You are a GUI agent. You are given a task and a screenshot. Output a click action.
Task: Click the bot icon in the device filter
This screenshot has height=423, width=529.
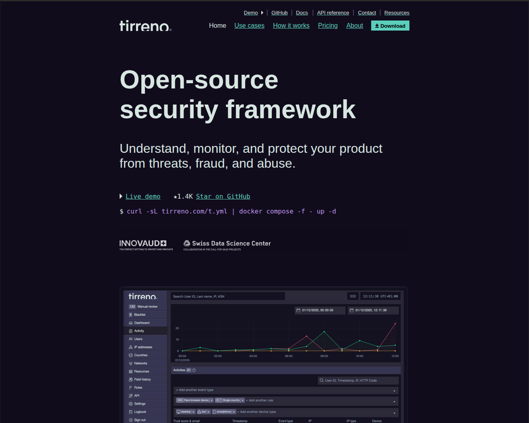tap(199, 412)
